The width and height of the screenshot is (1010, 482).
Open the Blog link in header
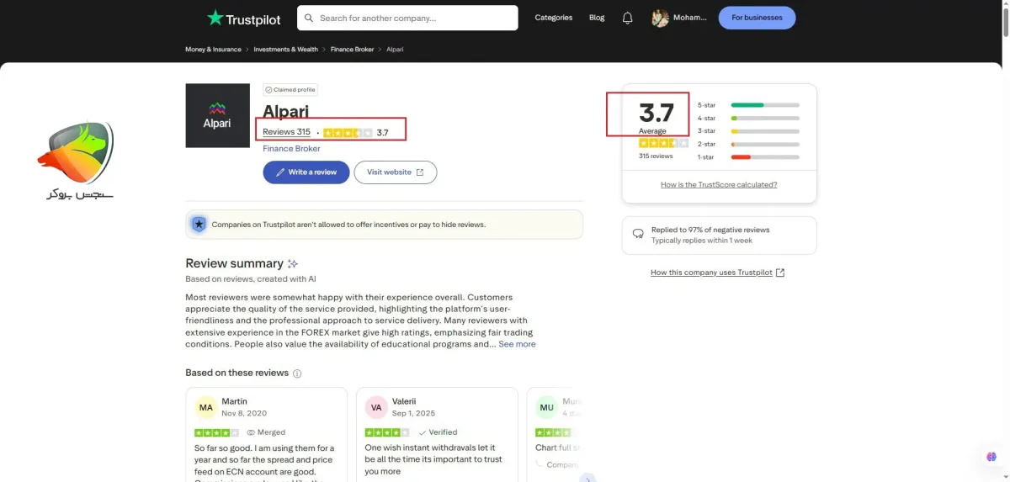[597, 18]
